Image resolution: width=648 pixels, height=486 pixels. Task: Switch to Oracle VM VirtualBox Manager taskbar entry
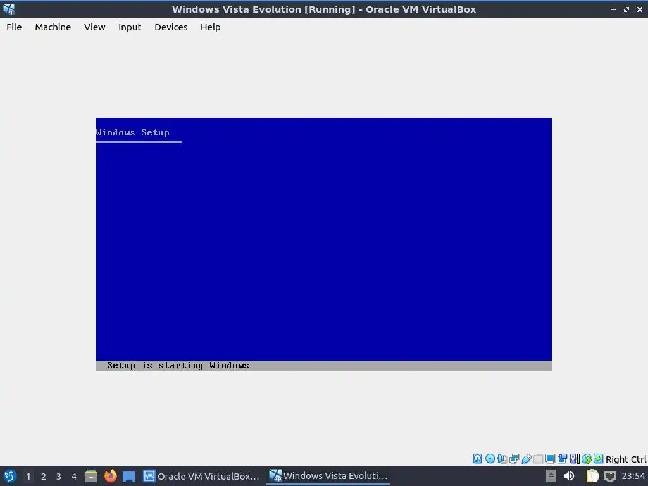pyautogui.click(x=201, y=476)
